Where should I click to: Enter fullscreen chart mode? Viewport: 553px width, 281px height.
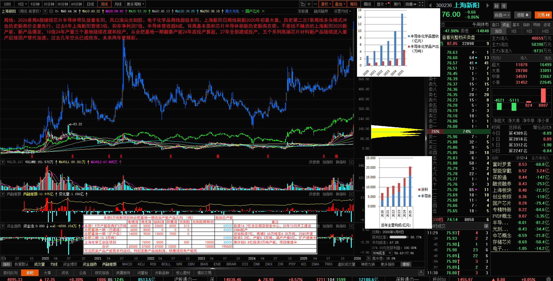pos(421,4)
